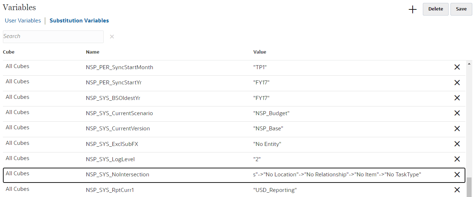The height and width of the screenshot is (197, 473).
Task: Edit the NSP_SYS_NoIntersection value field
Action: pos(337,175)
